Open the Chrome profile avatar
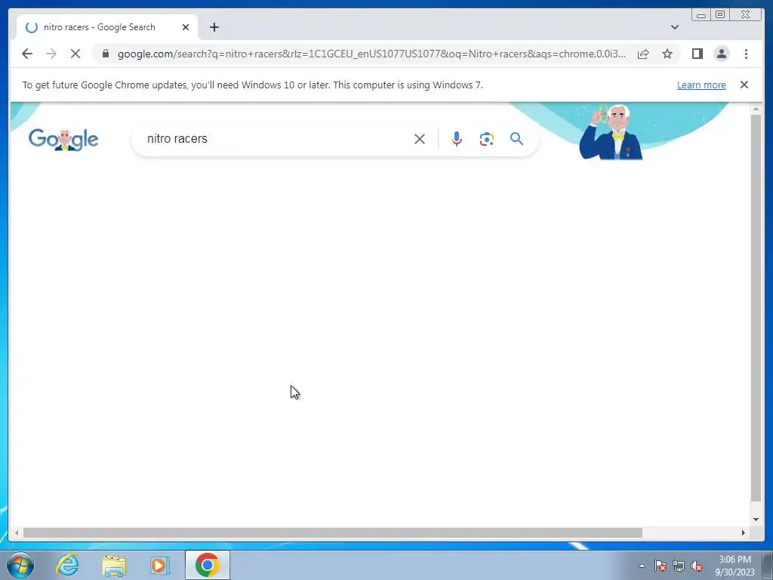Image resolution: width=773 pixels, height=580 pixels. click(x=721, y=54)
